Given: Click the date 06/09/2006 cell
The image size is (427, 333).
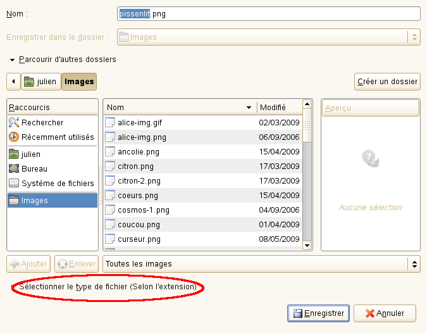Looking at the screenshot, I should [280, 137].
